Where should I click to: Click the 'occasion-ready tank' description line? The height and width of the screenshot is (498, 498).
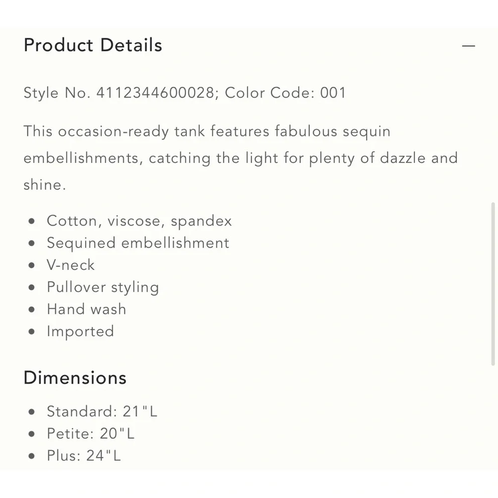[x=207, y=131]
